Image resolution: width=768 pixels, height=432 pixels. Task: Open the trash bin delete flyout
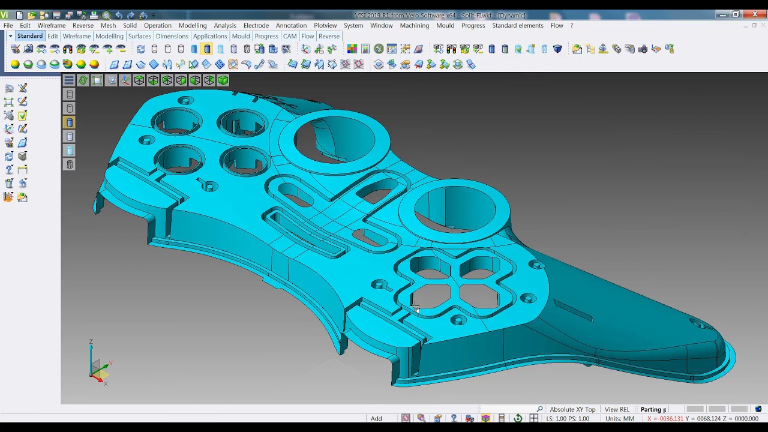coord(9,184)
